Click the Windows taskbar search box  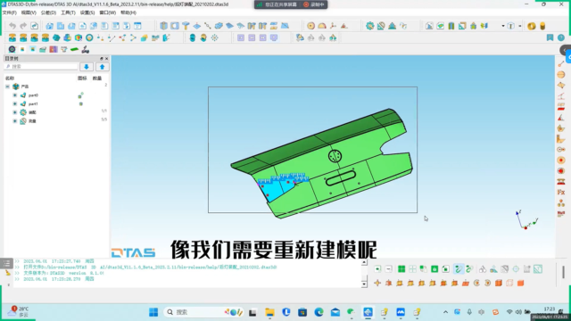point(204,312)
